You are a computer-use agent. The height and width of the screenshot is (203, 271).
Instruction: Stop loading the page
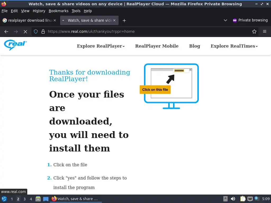[x=25, y=32]
